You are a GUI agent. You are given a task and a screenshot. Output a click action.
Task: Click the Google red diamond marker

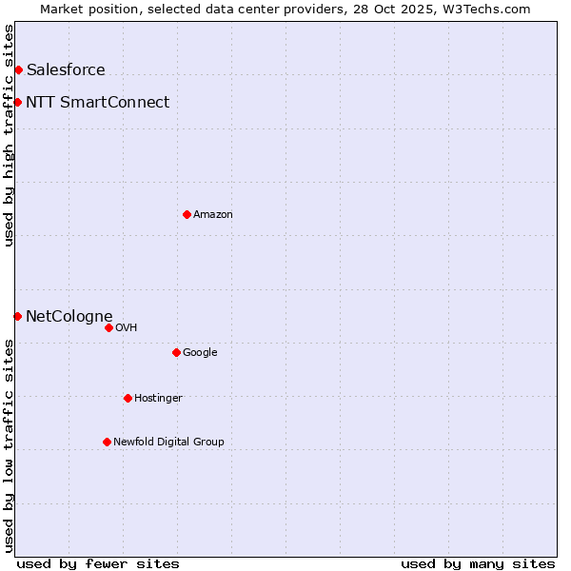176,352
